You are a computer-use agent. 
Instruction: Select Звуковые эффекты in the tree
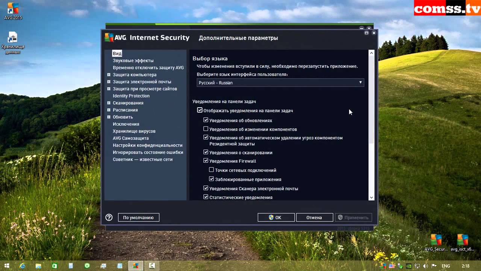pos(133,61)
